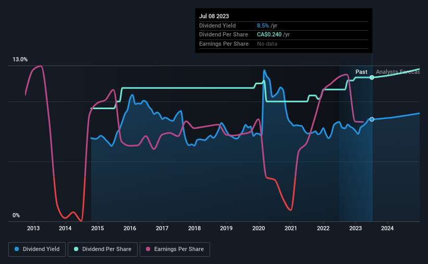This screenshot has width=428, height=264.
Task: Click the 2016 x-axis label
Action: (x=130, y=228)
